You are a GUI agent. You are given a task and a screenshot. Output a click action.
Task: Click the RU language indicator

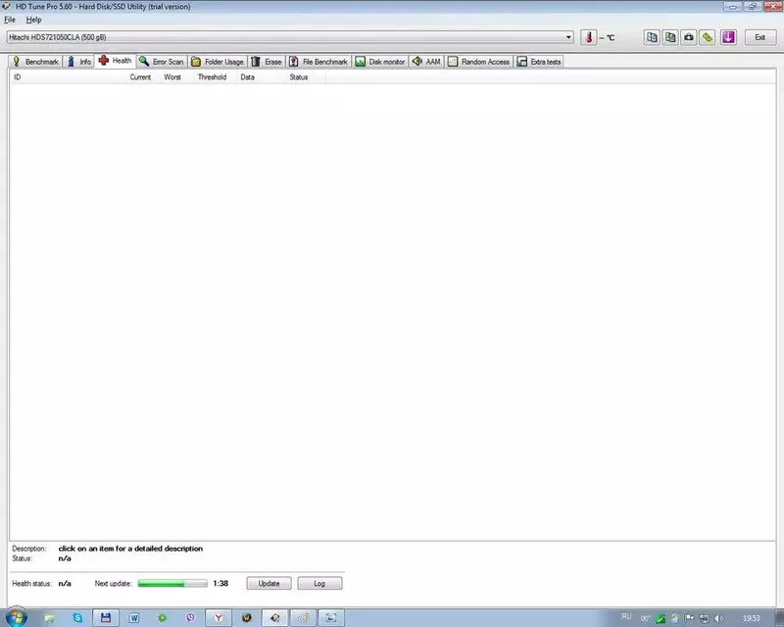626,617
